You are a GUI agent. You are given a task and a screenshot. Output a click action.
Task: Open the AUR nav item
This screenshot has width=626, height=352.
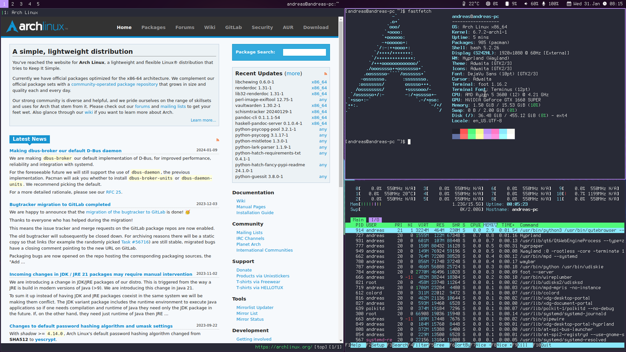pos(288,27)
